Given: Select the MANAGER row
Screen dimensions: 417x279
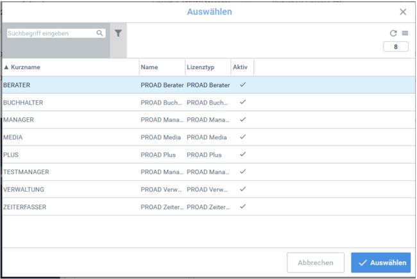Looking at the screenshot, I should (x=19, y=120).
